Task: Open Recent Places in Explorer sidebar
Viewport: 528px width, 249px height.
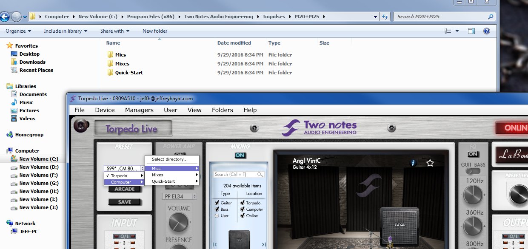Action: 32,70
